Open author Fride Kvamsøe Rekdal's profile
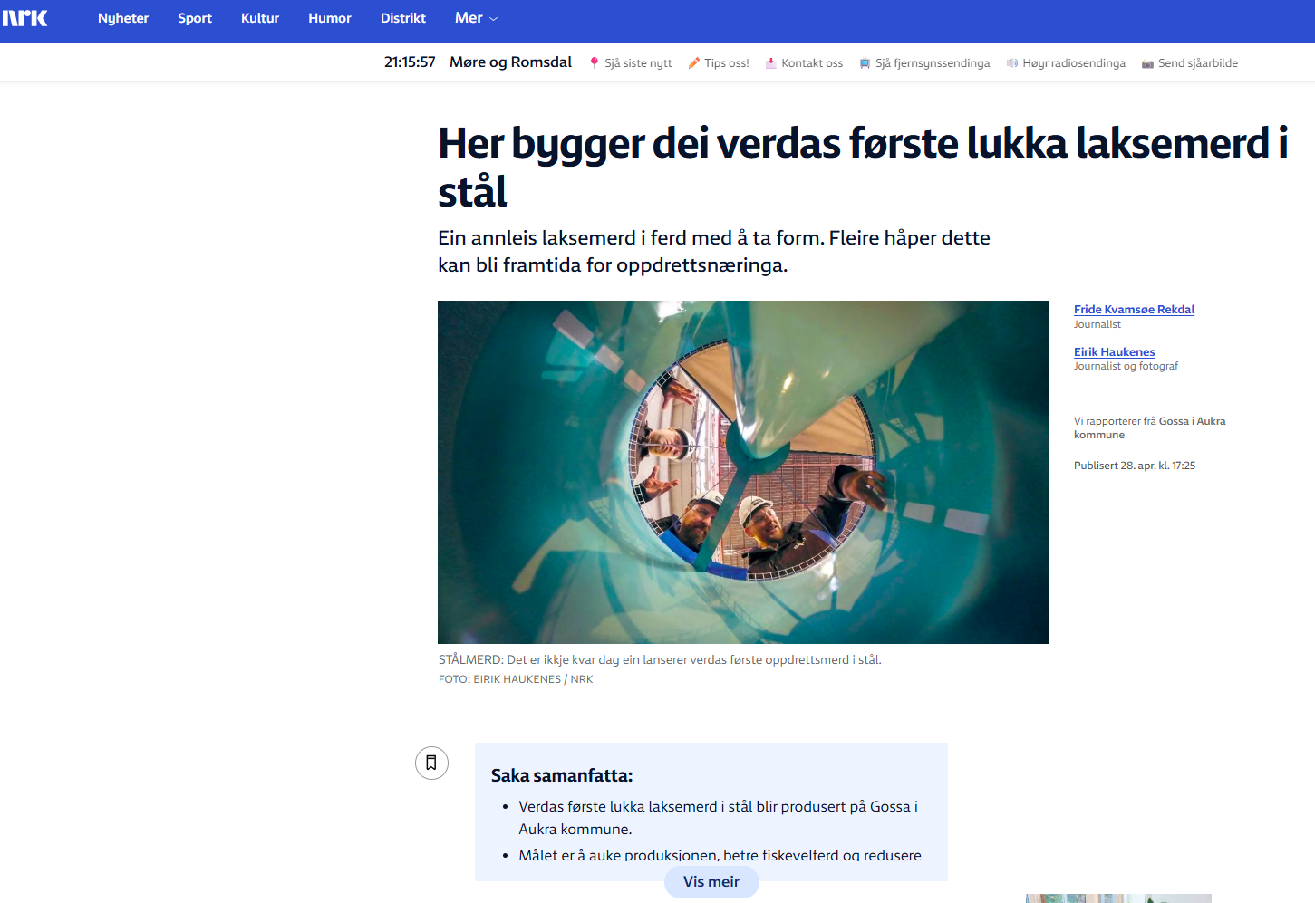This screenshot has height=903, width=1315. (1134, 310)
